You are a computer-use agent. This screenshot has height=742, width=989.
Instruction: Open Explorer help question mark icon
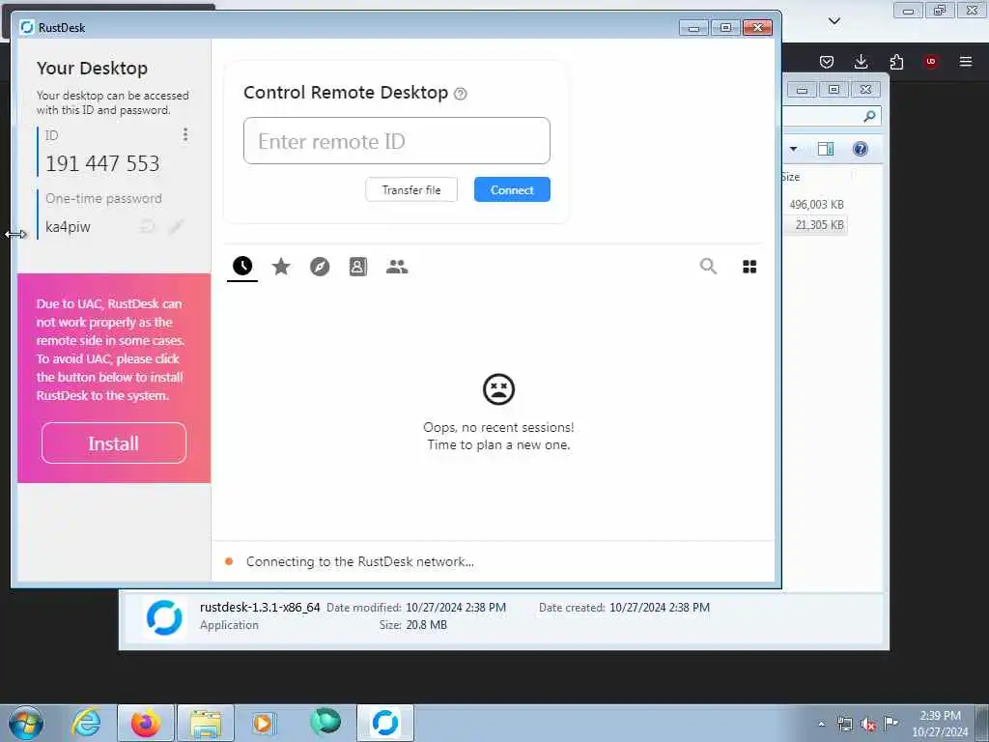tap(861, 149)
